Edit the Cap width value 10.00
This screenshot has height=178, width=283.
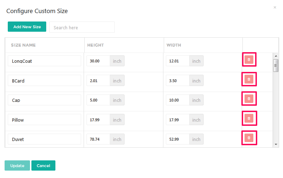(177, 100)
